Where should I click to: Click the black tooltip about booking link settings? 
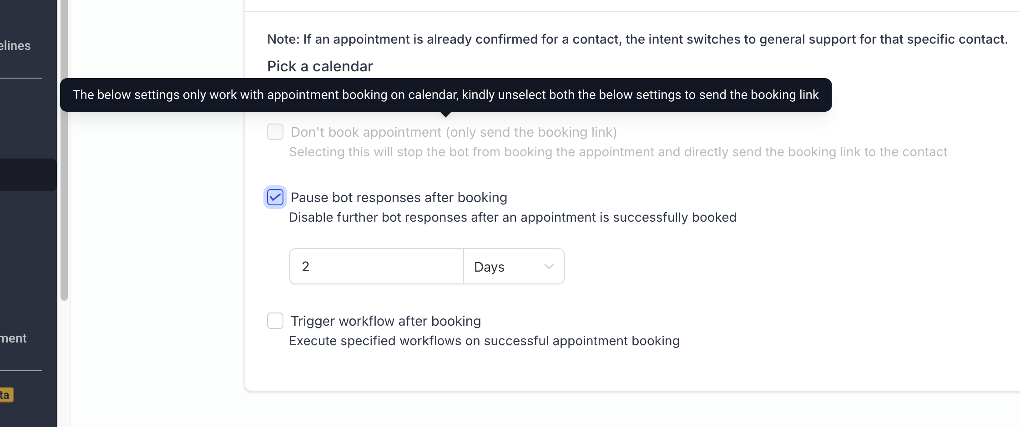point(446,95)
